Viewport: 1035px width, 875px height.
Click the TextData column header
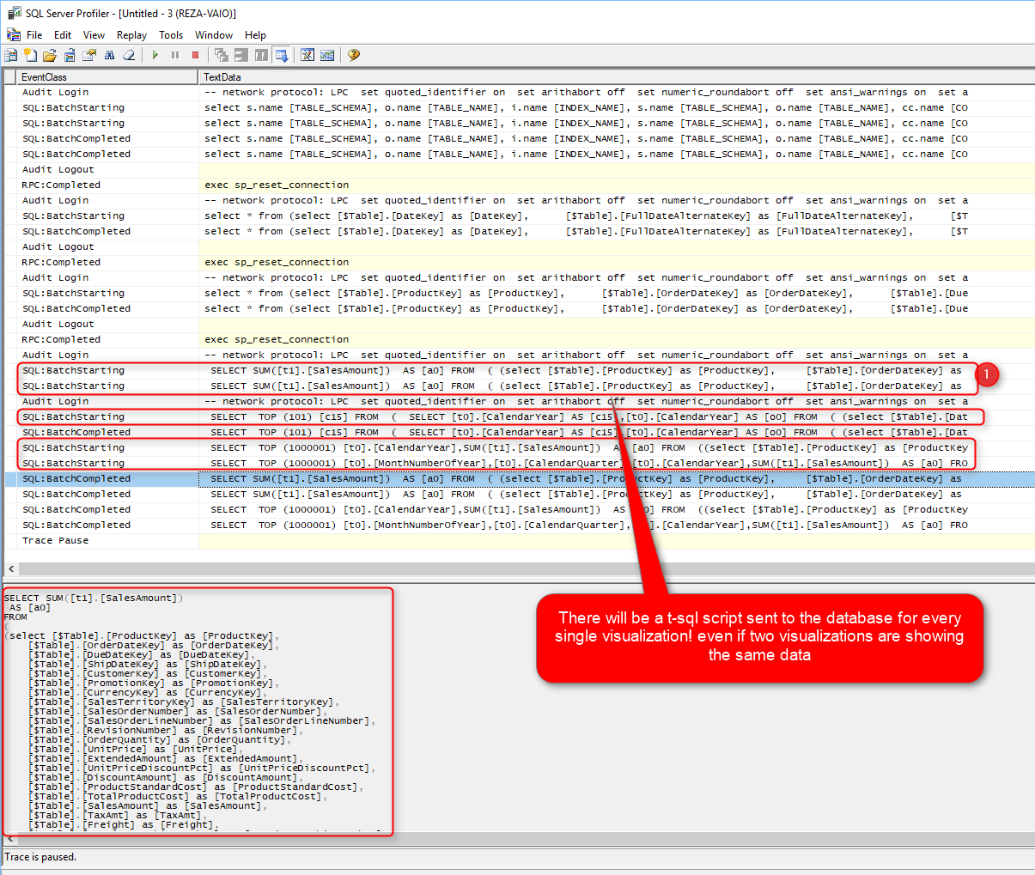(222, 77)
